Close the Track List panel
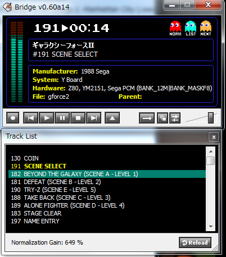 point(214,137)
